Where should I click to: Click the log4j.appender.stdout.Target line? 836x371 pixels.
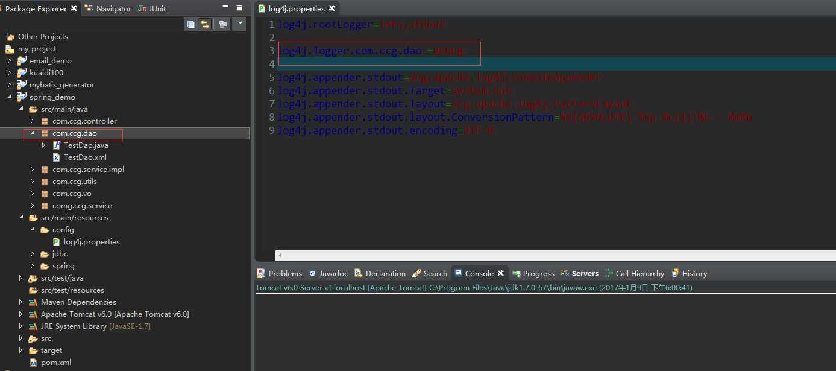tap(395, 90)
